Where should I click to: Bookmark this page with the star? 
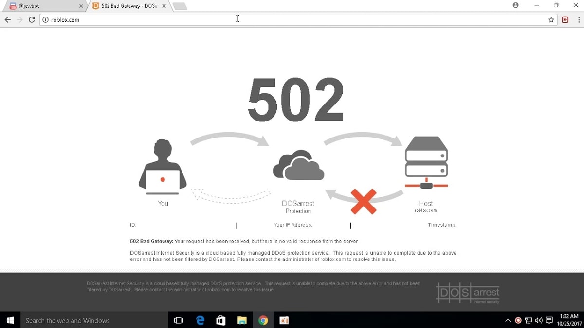click(551, 20)
